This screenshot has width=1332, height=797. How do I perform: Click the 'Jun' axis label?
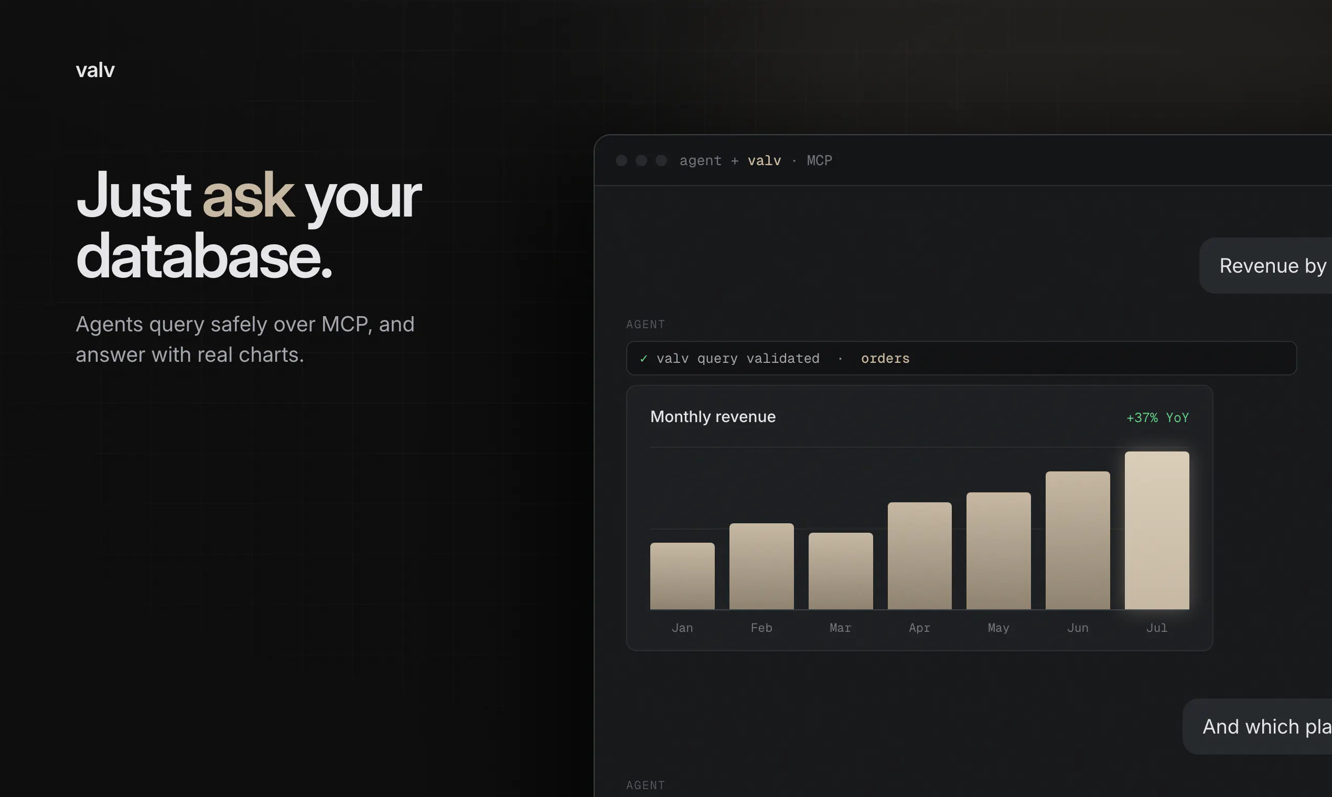click(x=1078, y=628)
